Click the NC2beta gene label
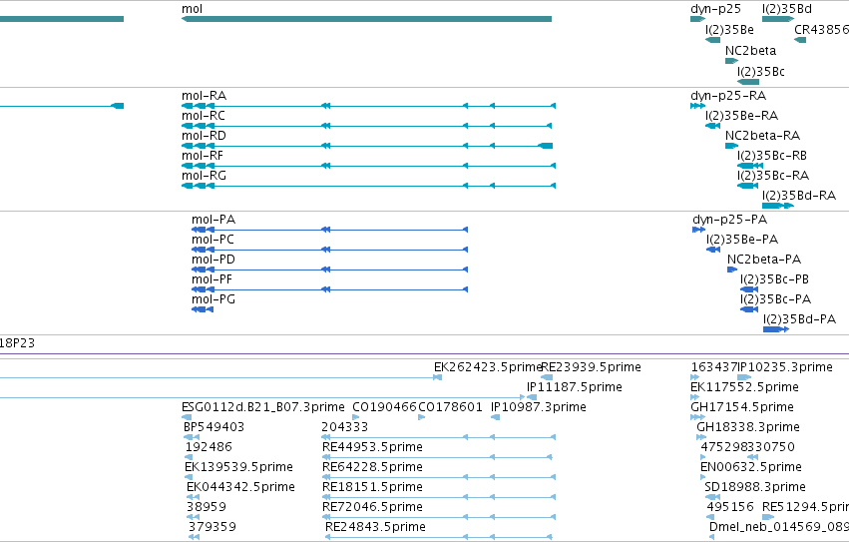Viewport: 849px width, 542px height. (x=750, y=51)
